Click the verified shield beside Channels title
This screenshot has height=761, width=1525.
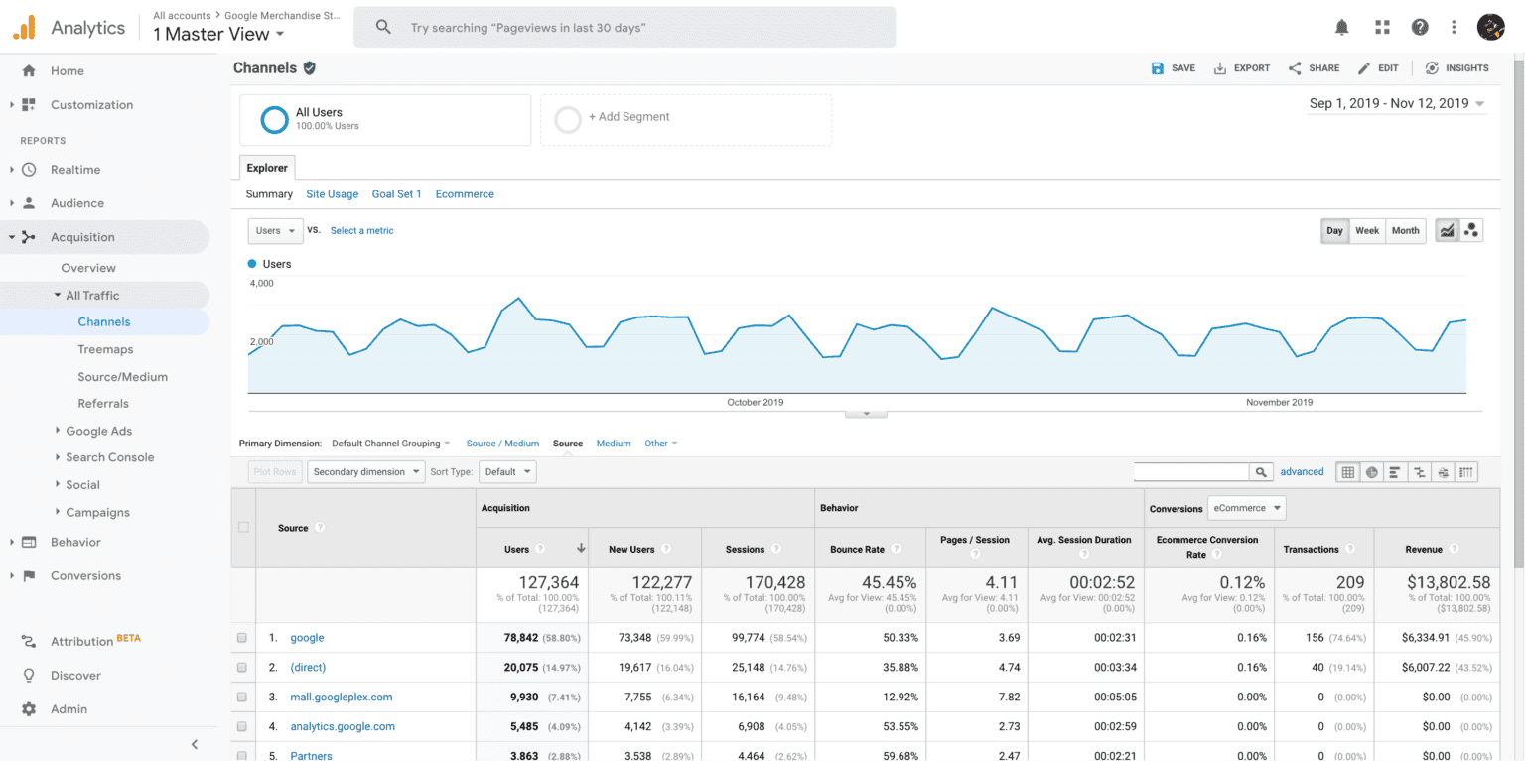point(310,68)
